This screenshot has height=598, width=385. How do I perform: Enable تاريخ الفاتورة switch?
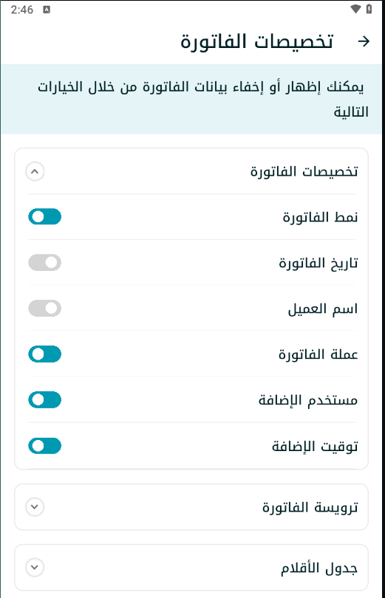coord(44,262)
